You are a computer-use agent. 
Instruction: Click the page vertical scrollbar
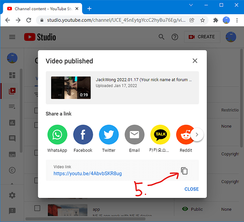[241, 98]
